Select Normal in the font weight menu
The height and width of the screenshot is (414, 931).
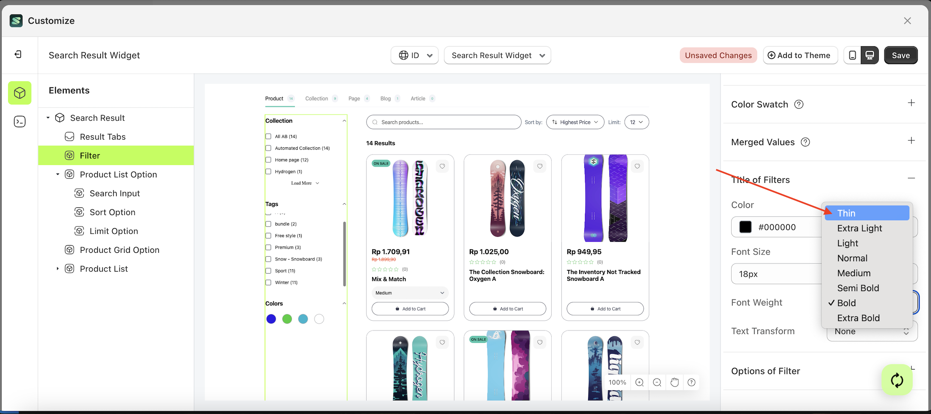click(x=852, y=258)
